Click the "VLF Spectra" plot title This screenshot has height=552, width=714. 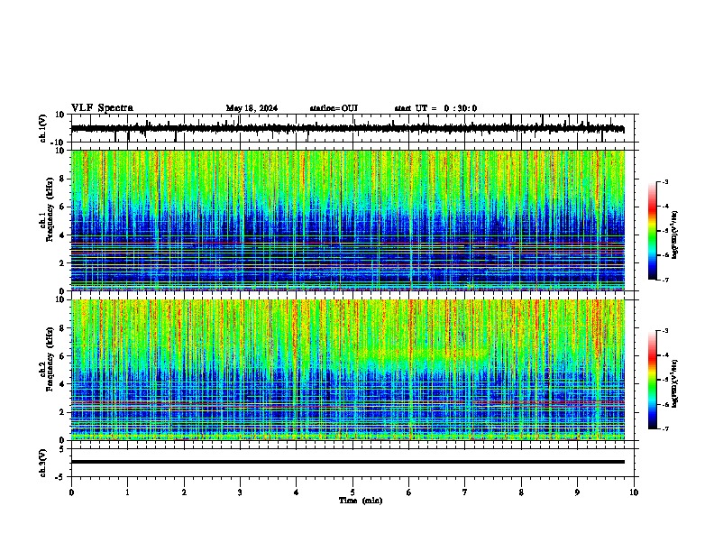[x=102, y=107]
